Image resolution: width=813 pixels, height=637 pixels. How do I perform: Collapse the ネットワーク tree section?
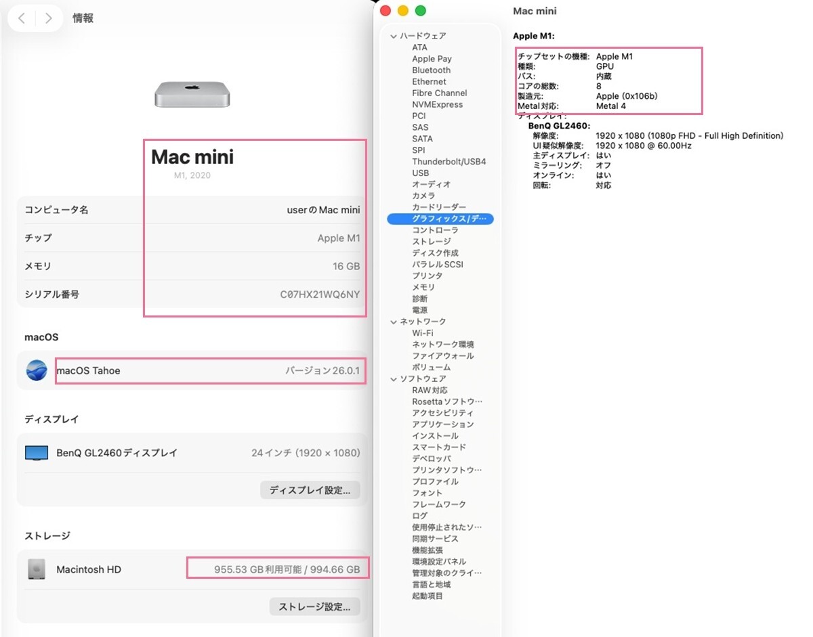(x=394, y=322)
